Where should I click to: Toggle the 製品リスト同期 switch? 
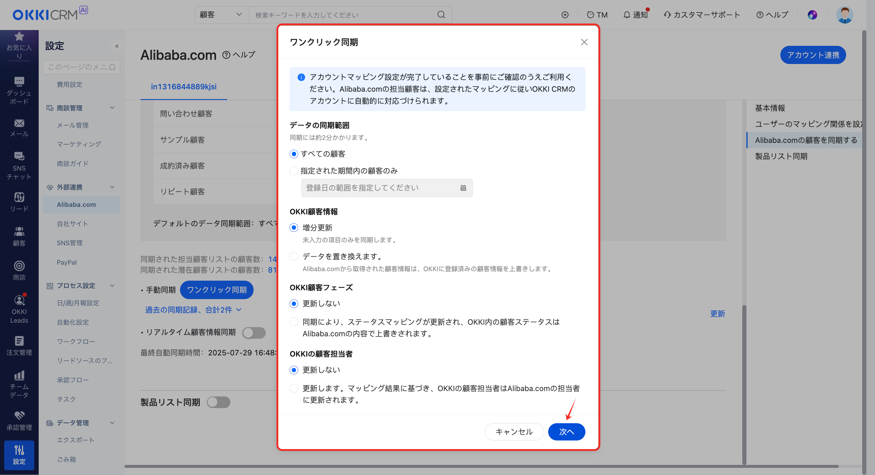(218, 402)
